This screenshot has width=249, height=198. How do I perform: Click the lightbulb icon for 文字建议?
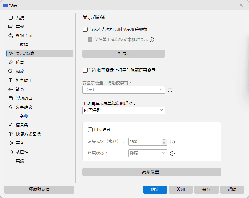[x=11, y=107]
